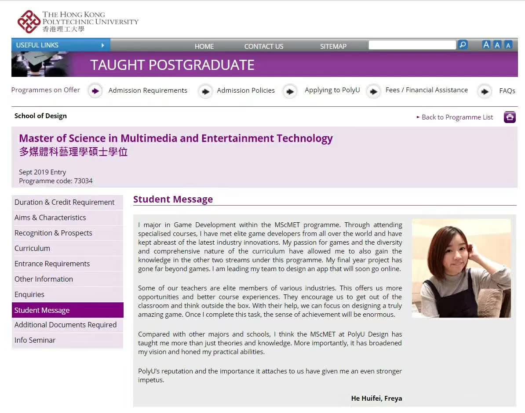
Task: Open the Contact Us menu item
Action: tap(264, 46)
